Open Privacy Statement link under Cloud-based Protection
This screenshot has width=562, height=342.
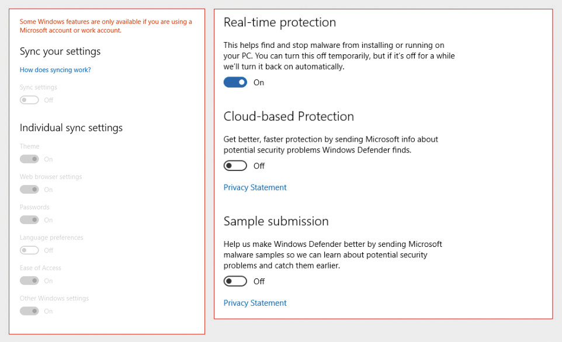click(x=255, y=187)
